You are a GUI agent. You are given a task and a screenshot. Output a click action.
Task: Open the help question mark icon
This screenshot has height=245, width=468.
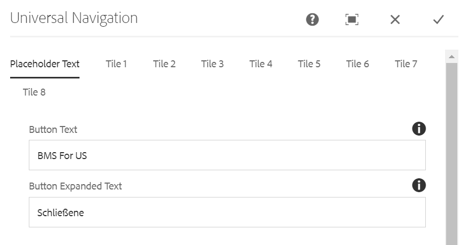tap(312, 20)
